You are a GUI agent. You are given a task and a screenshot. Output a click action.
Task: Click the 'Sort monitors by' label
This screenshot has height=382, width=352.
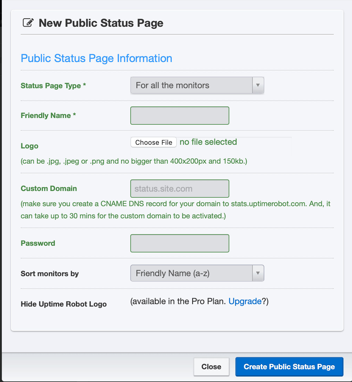click(x=50, y=274)
